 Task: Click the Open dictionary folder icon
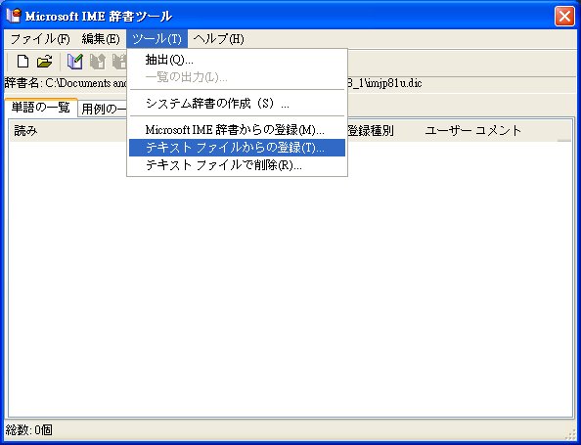(x=44, y=62)
